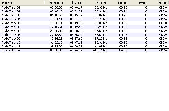
Task: Select AudioTrack 02 in the list
Action: pos(11,11)
